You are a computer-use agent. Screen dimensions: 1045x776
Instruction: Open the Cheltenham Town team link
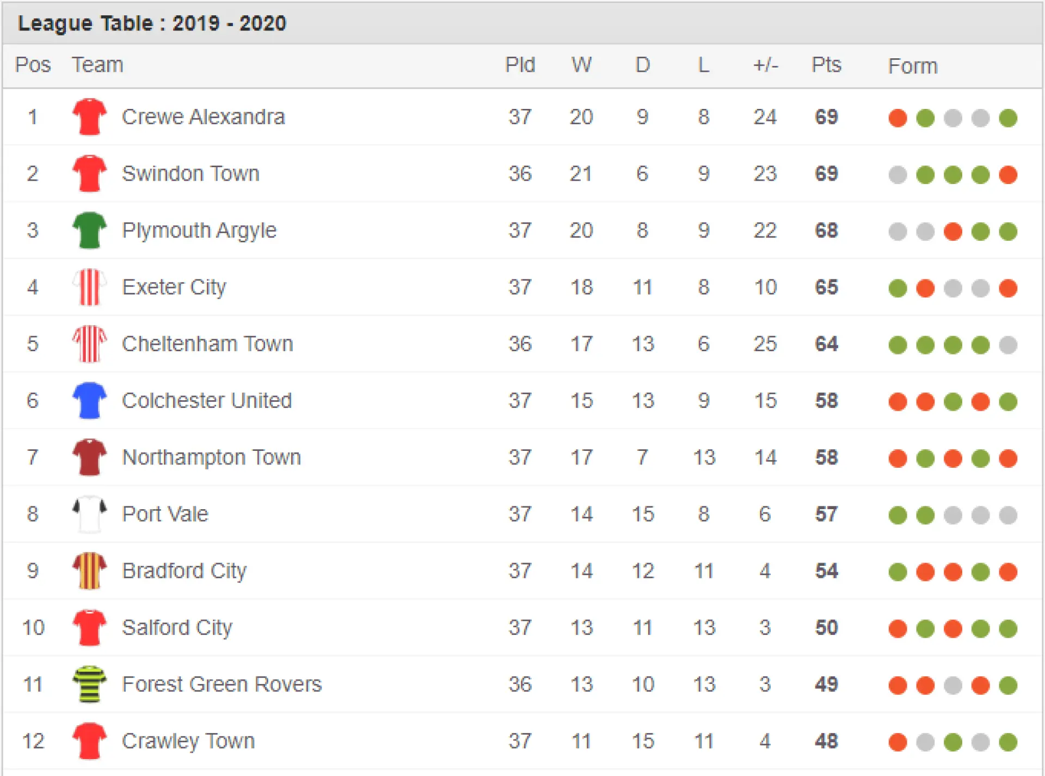click(x=207, y=344)
